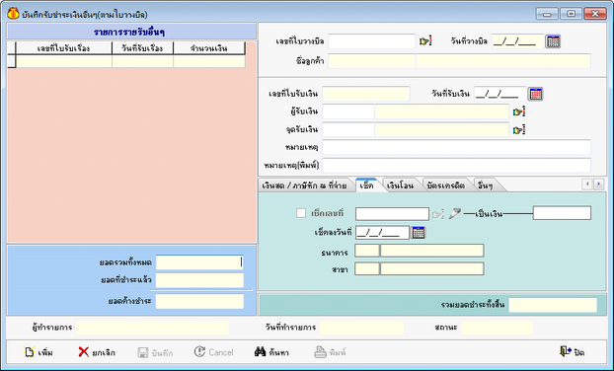Focus the เลขที่ใบวางบิล input field

(x=371, y=41)
